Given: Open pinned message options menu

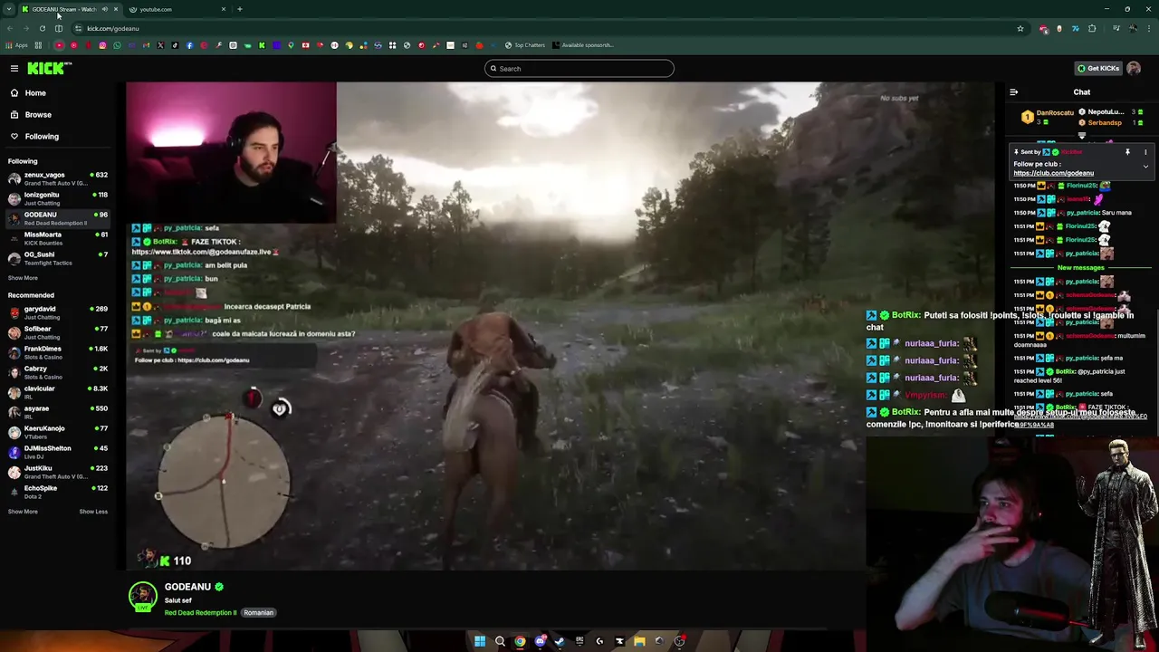Looking at the screenshot, I should [1145, 152].
